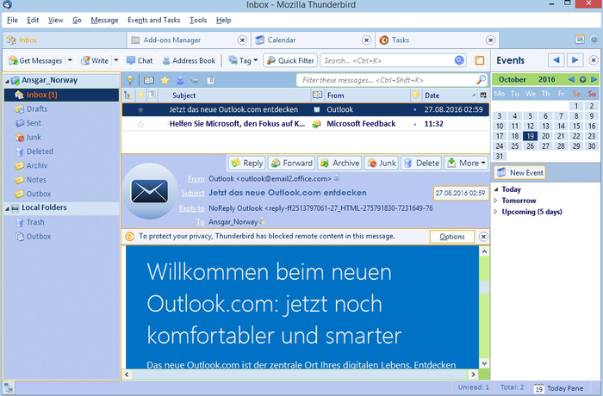The width and height of the screenshot is (603, 396).
Task: Toggle starred-only quick filter
Action: coord(165,80)
